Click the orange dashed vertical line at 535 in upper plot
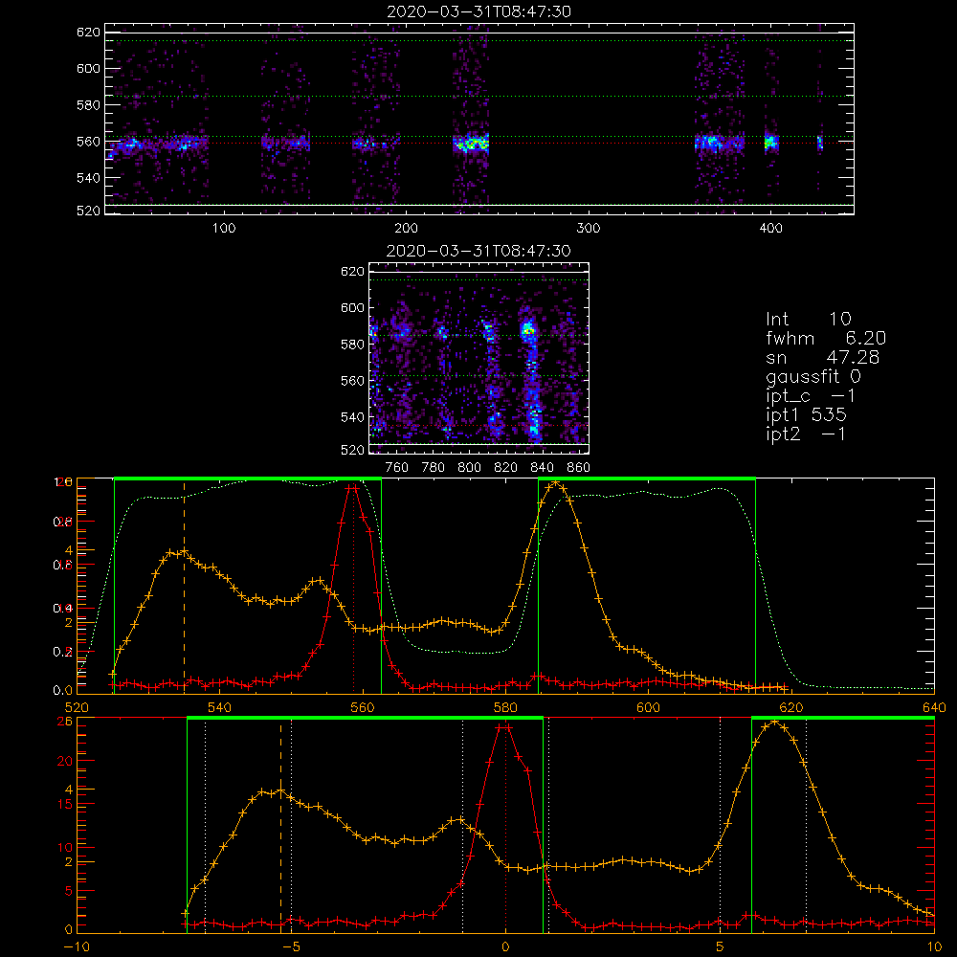This screenshot has height=957, width=957. tap(185, 586)
